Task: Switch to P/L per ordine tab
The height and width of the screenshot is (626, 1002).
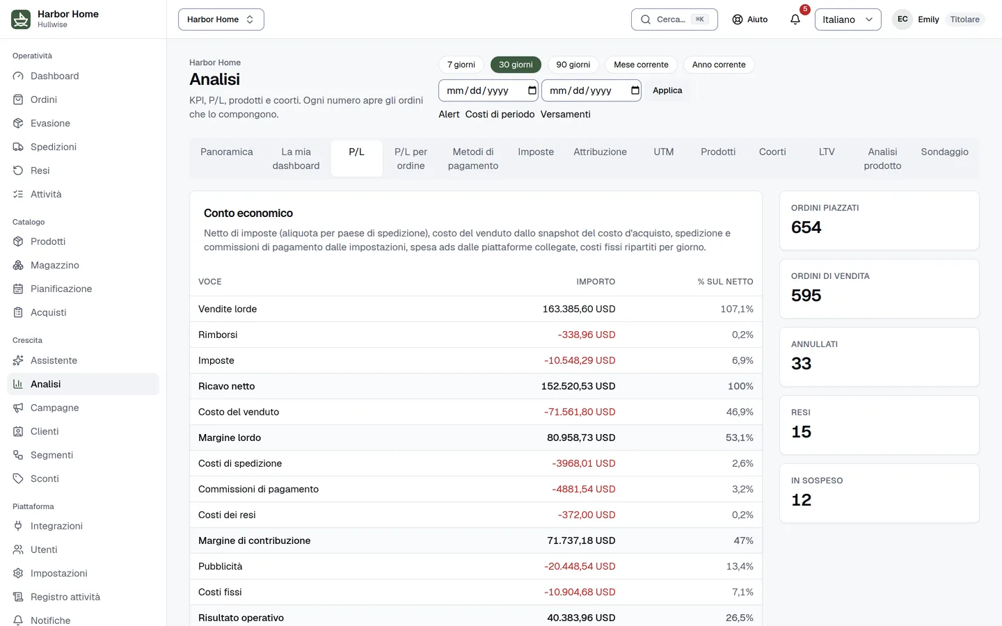Action: (411, 159)
